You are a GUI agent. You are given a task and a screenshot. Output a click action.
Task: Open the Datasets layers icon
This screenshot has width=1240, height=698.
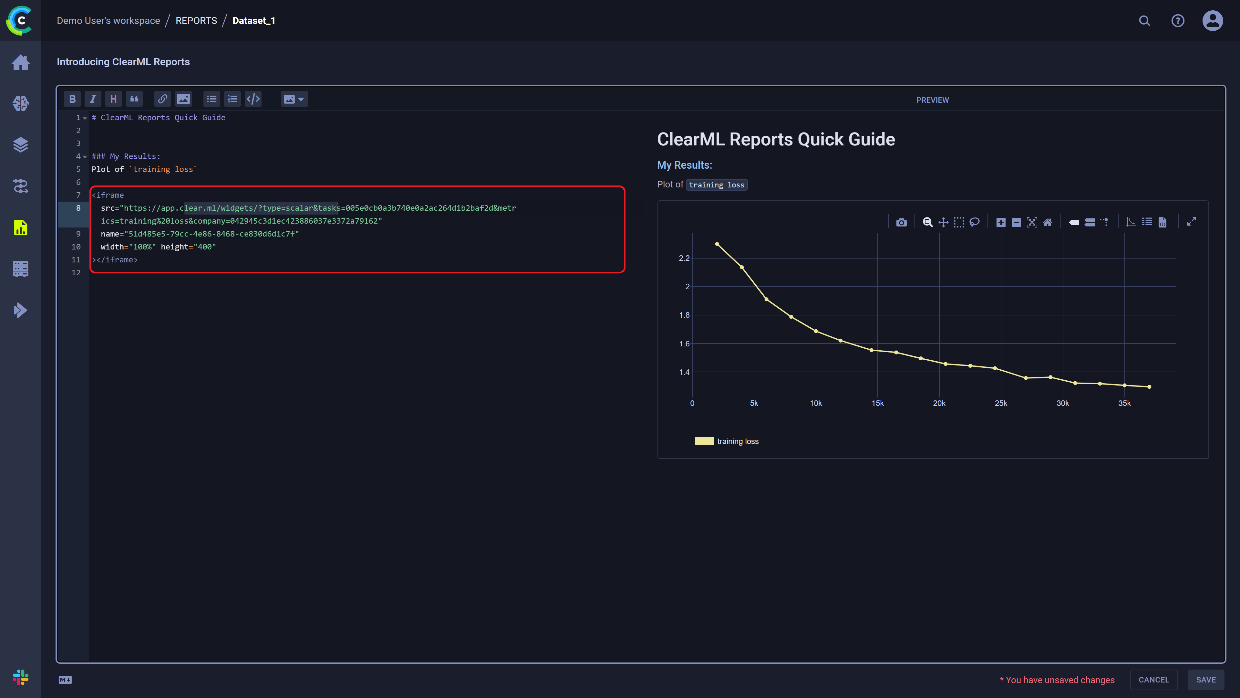(x=21, y=144)
